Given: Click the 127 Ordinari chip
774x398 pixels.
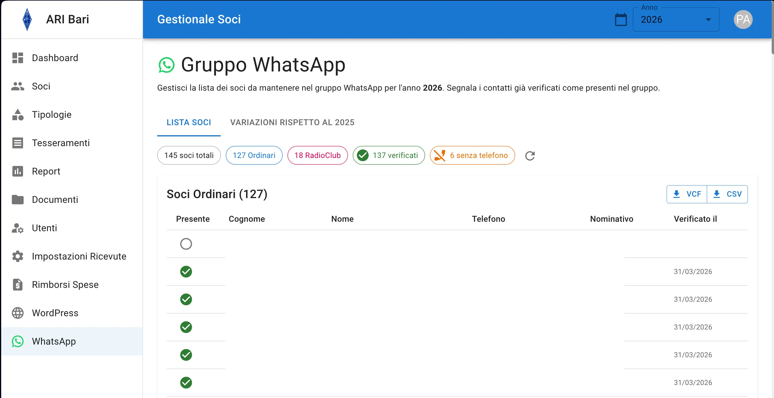Looking at the screenshot, I should click(254, 155).
